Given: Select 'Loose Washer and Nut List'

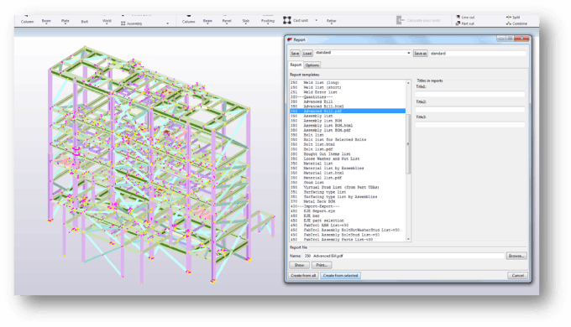Looking at the screenshot, I should point(348,158).
